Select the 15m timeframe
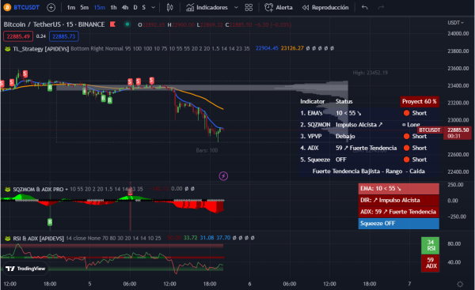Viewport: 475px width, 290px height. pos(100,8)
